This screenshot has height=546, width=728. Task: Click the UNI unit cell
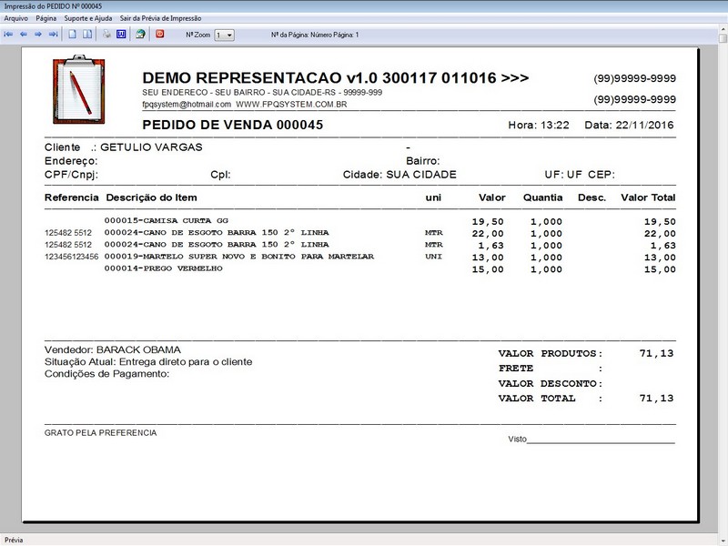[x=433, y=257]
